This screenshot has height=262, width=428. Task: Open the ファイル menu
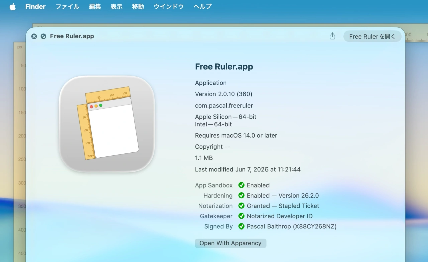point(67,7)
